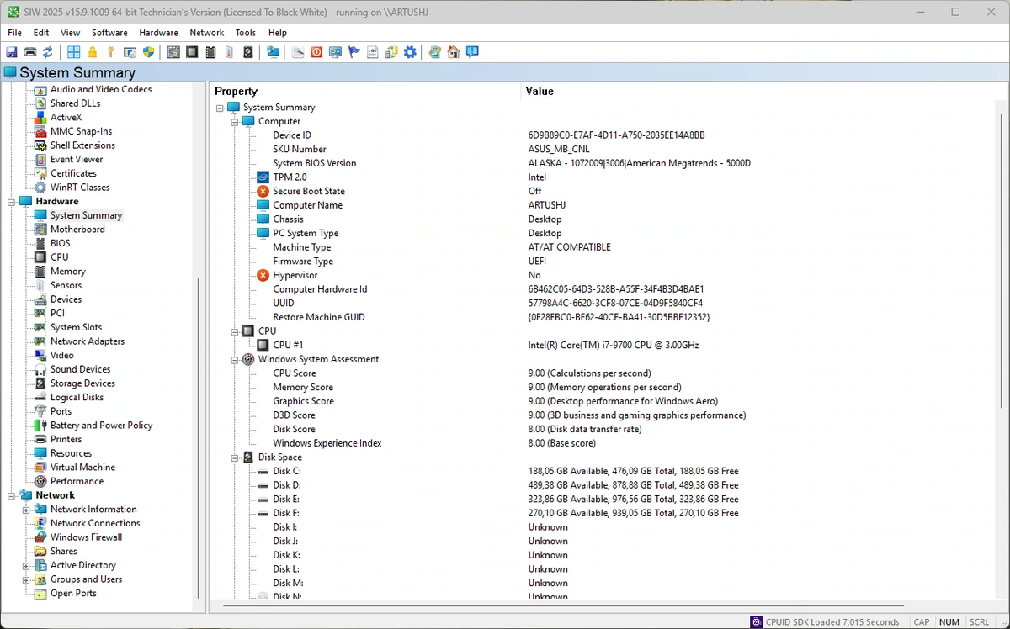The height and width of the screenshot is (629, 1010).
Task: Select Motherboard in the Hardware tree
Action: [77, 230]
